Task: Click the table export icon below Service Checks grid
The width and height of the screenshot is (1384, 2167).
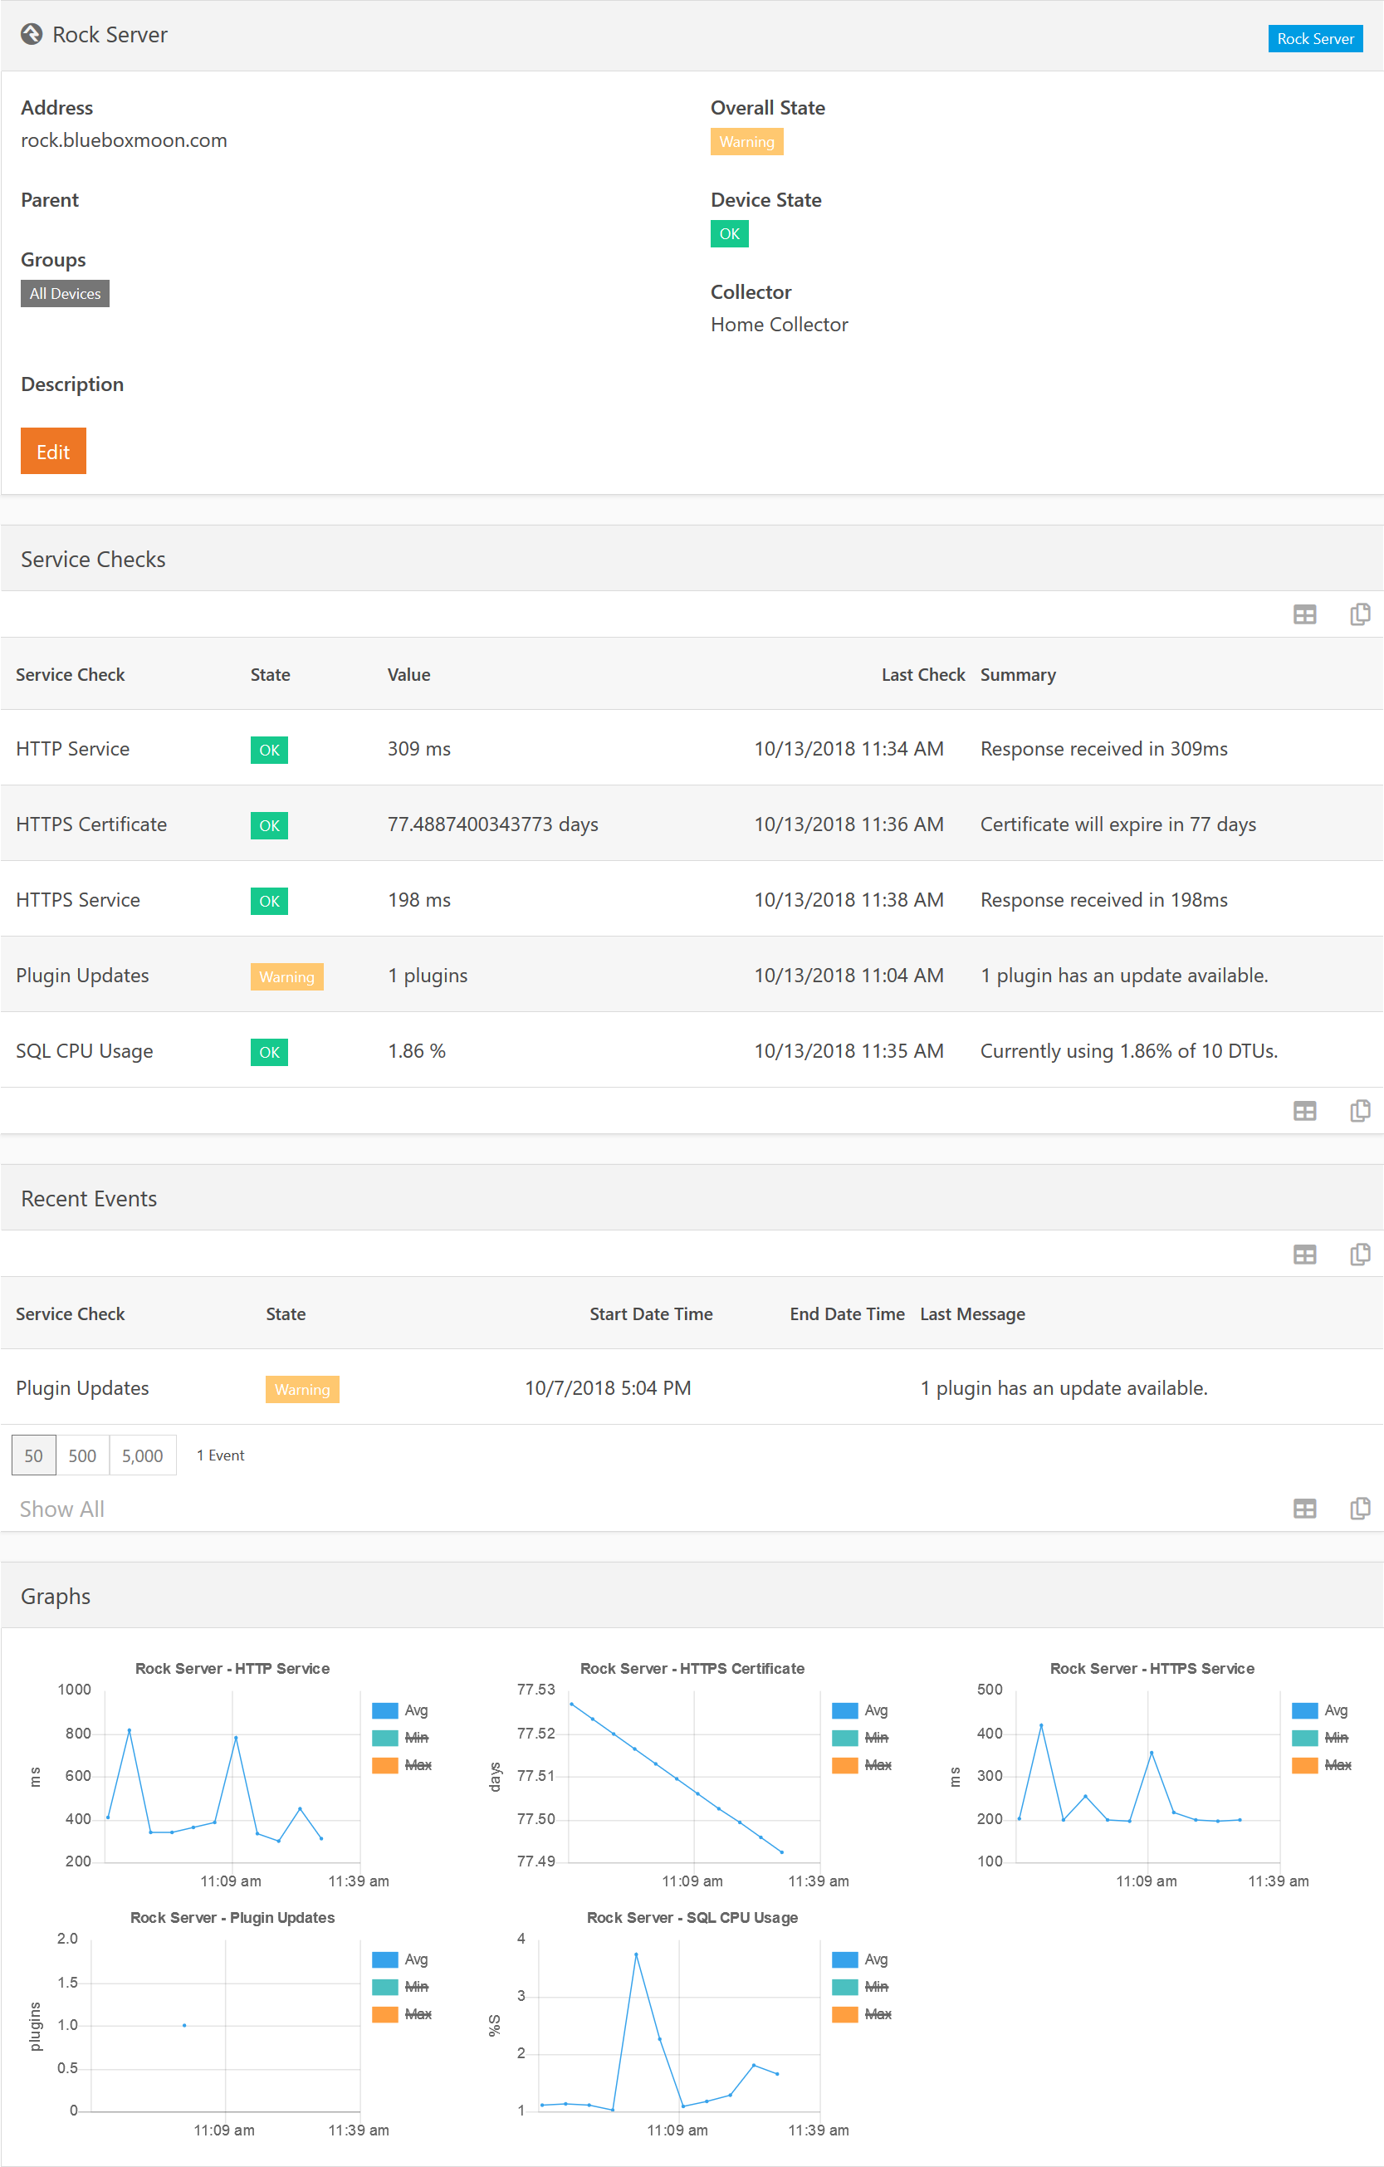Action: [x=1304, y=1112]
